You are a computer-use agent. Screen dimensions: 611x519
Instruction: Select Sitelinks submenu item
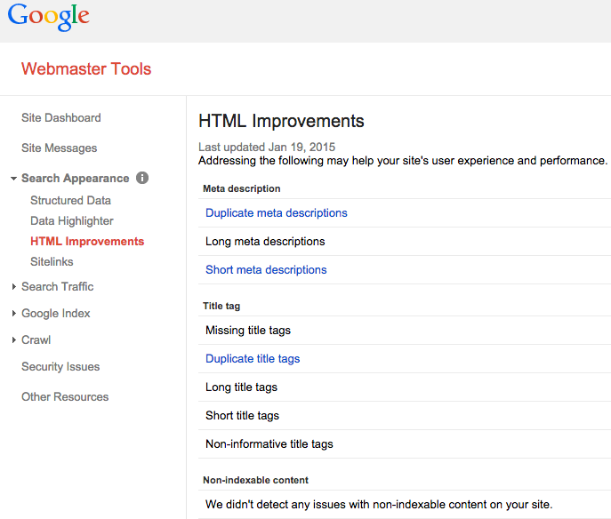(52, 262)
